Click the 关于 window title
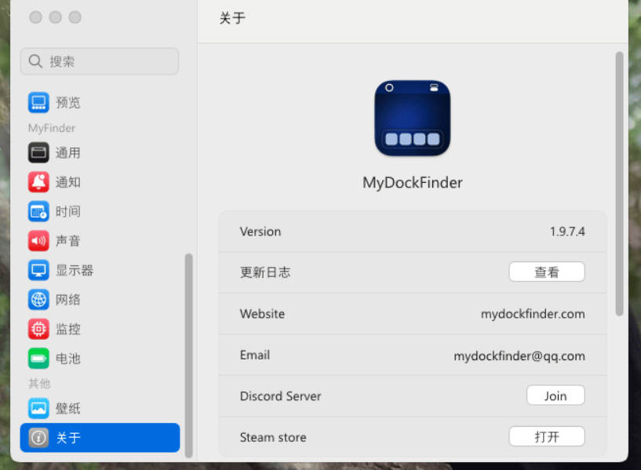The width and height of the screenshot is (641, 470). tap(232, 18)
